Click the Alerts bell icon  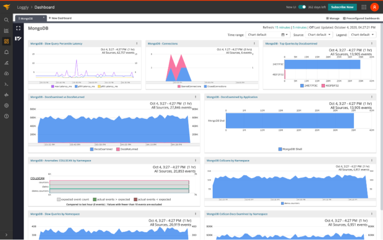pyautogui.click(x=6, y=52)
